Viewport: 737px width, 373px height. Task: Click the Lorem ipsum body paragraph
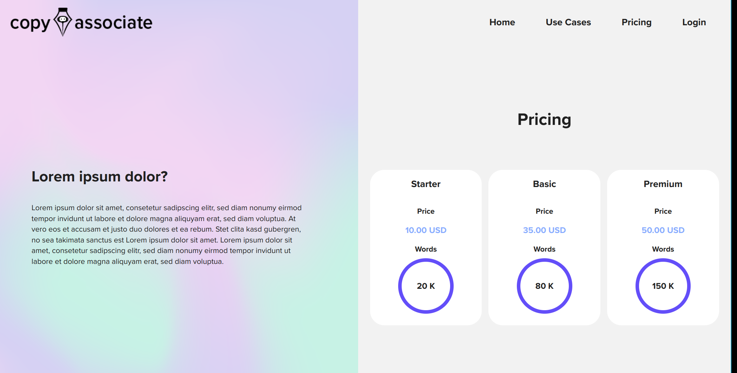point(166,234)
